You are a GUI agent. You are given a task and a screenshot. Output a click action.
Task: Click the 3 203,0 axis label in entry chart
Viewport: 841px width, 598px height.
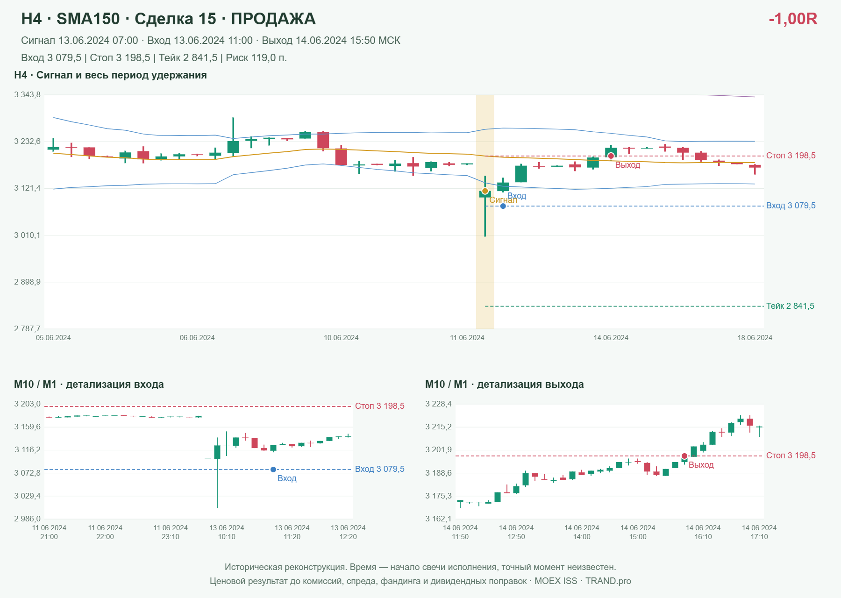click(27, 404)
